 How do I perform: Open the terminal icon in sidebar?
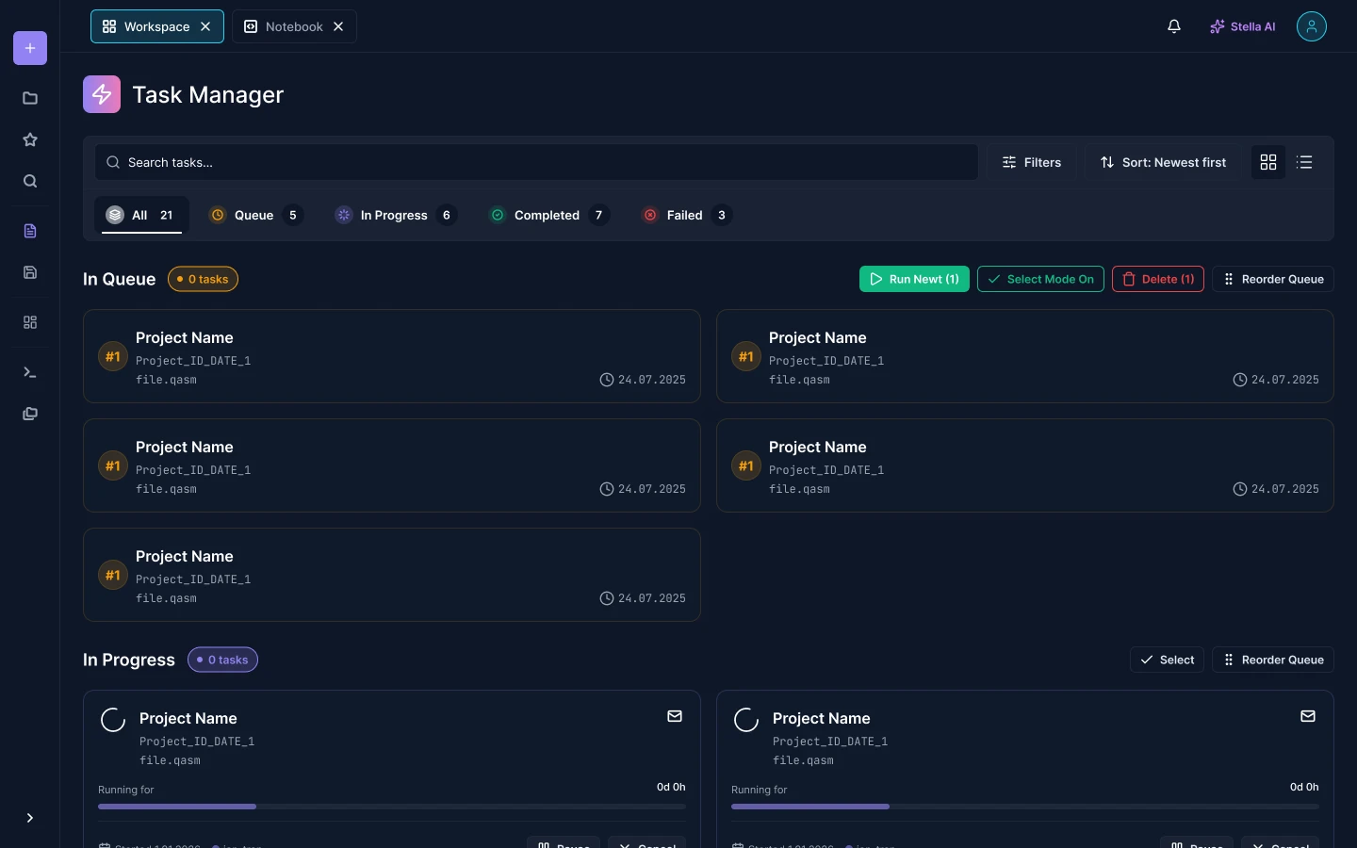click(30, 372)
